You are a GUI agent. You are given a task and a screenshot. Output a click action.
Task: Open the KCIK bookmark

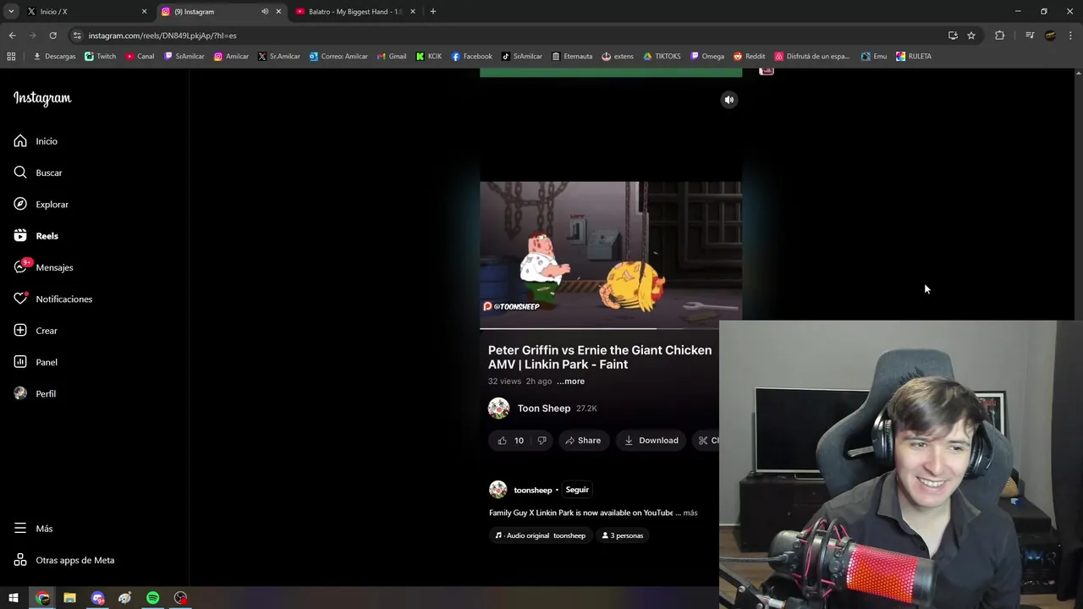(428, 57)
